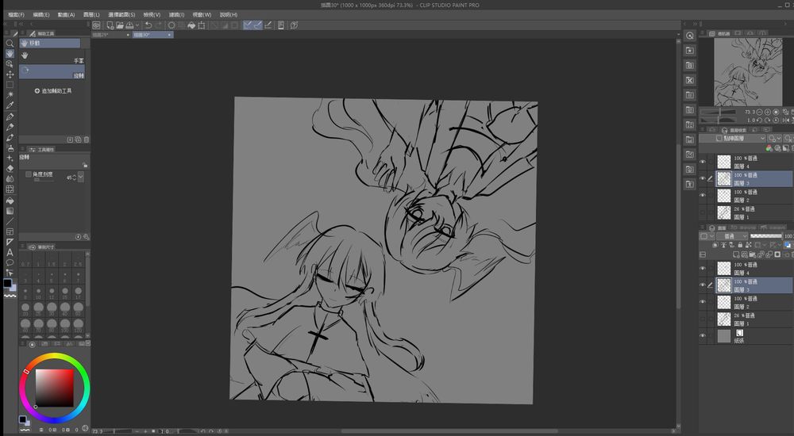Click the Navigator preview thumbnail
This screenshot has height=436, width=794.
coord(748,72)
